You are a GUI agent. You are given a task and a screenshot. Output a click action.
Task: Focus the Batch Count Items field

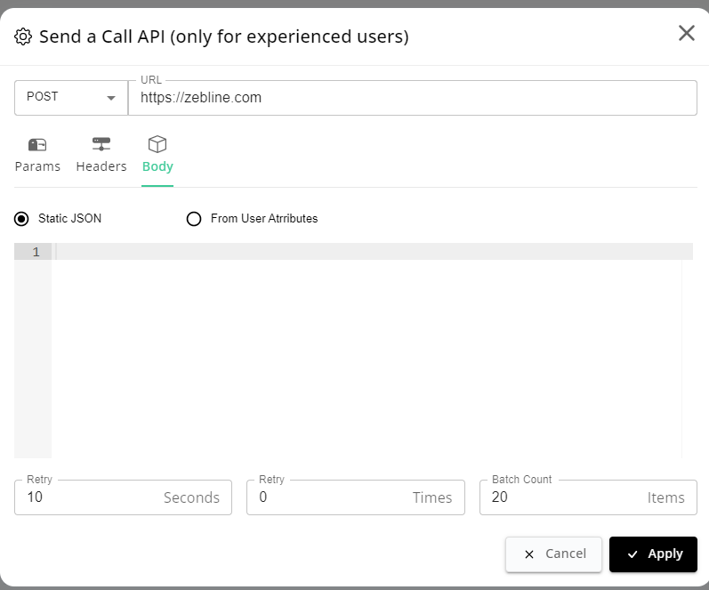click(588, 497)
